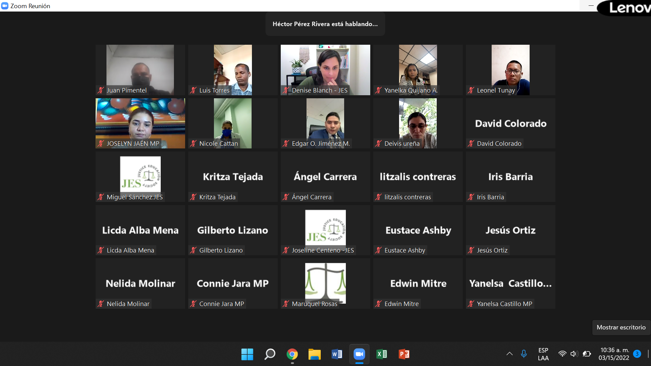This screenshot has width=651, height=366.
Task: Select JOSELYN JAÉN MP video tile
Action: point(140,123)
